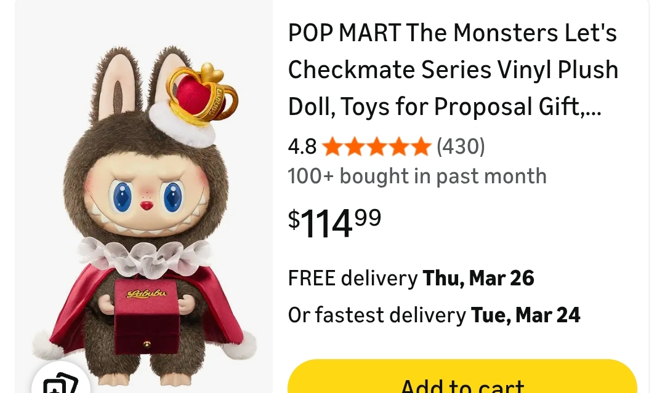This screenshot has width=665, height=393.
Task: Click the Tue, Mar 24 delivery date
Action: pyautogui.click(x=526, y=315)
